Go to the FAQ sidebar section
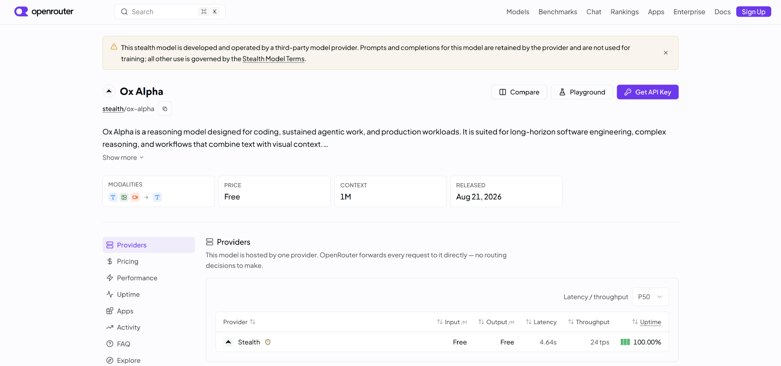Image resolution: width=781 pixels, height=366 pixels. pyautogui.click(x=148, y=344)
